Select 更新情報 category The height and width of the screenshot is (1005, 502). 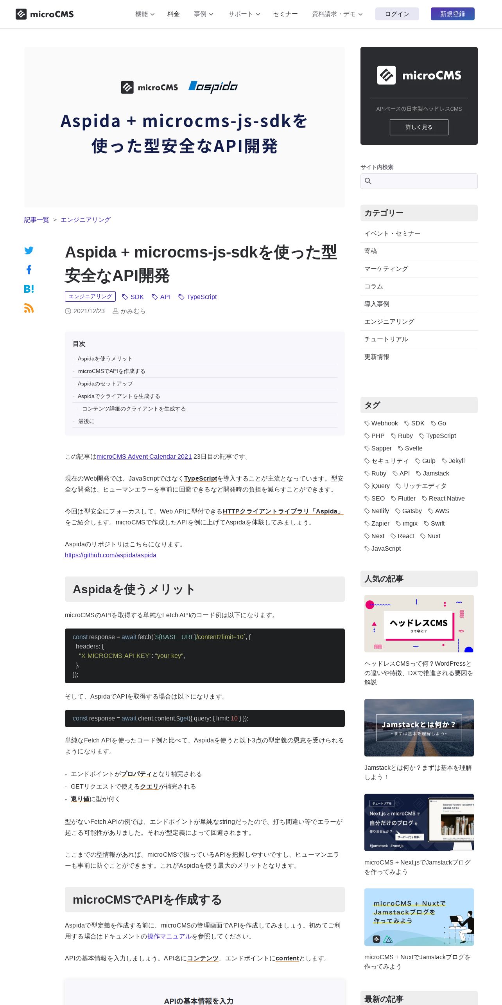tap(419, 357)
